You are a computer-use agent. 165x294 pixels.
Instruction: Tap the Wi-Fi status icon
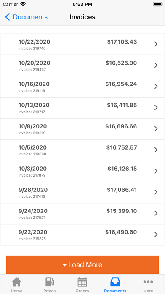[23, 4]
